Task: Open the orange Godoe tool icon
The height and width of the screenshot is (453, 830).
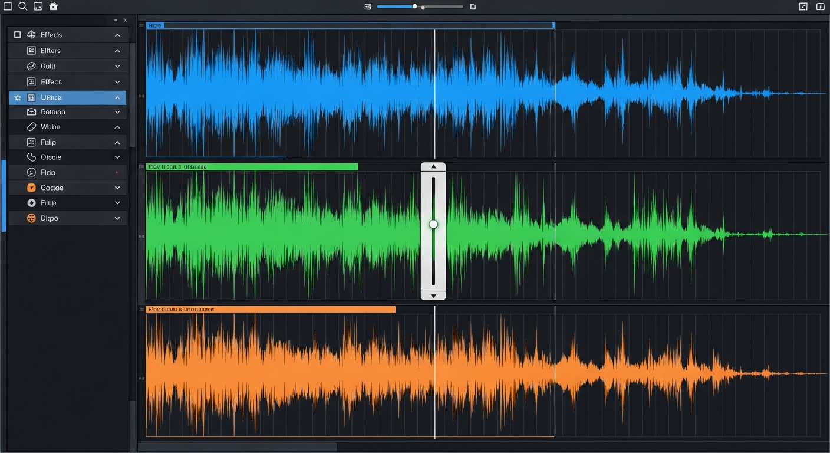Action: coord(32,187)
